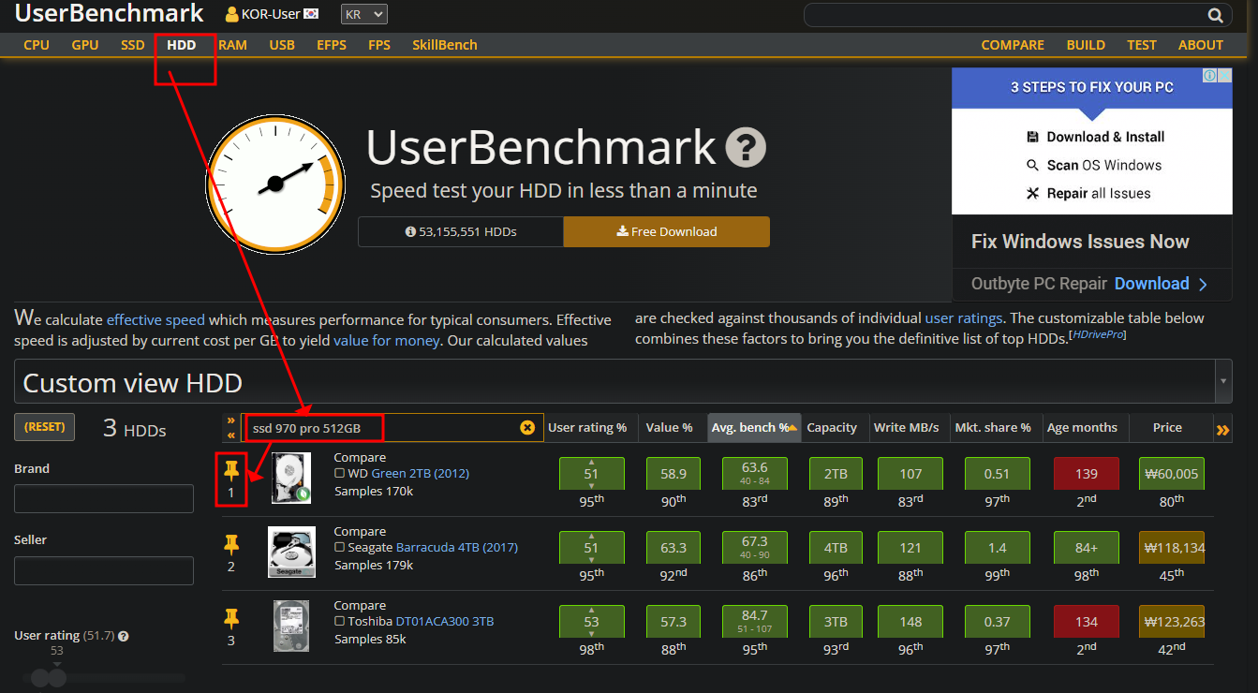Image resolution: width=1258 pixels, height=693 pixels.
Task: Click the KOR-User profile icon
Action: click(x=232, y=14)
